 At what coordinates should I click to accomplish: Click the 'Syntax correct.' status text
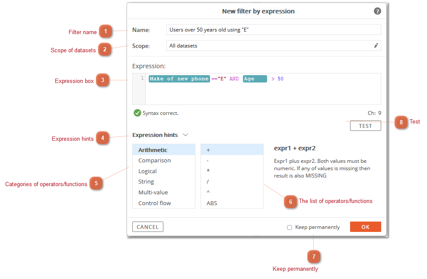coord(160,113)
